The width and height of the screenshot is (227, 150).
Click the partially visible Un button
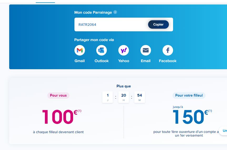tap(224, 131)
